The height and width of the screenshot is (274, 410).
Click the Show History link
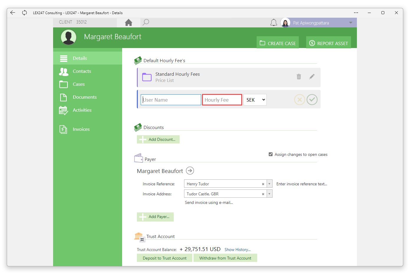[237, 250]
